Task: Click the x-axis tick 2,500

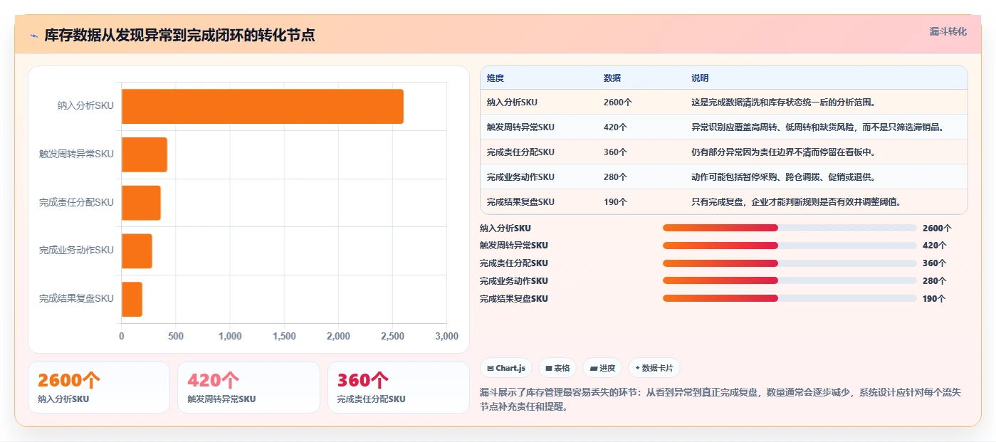Action: click(392, 336)
